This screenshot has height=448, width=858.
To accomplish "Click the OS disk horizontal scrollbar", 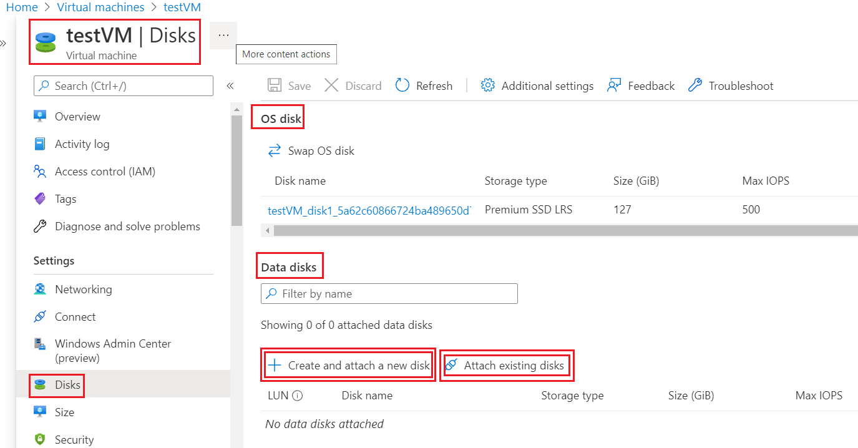I will click(565, 231).
